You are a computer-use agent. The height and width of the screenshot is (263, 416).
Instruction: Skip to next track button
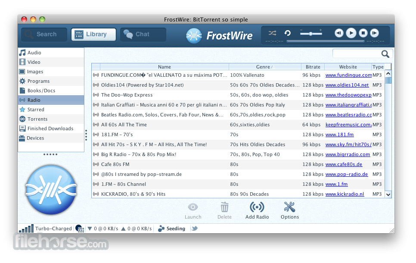coord(374,33)
